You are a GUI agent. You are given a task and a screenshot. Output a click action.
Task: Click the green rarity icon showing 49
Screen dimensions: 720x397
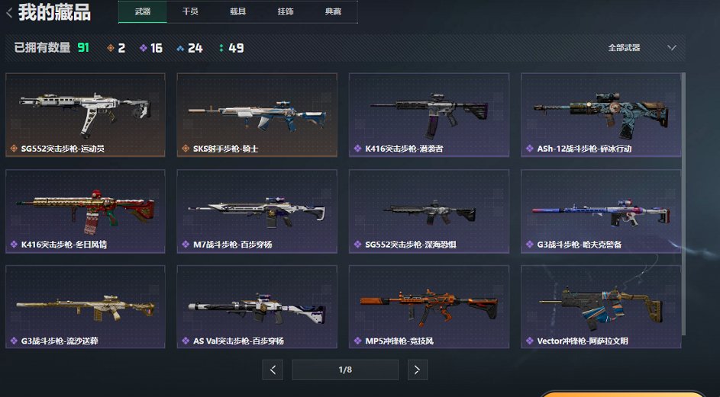tap(221, 48)
